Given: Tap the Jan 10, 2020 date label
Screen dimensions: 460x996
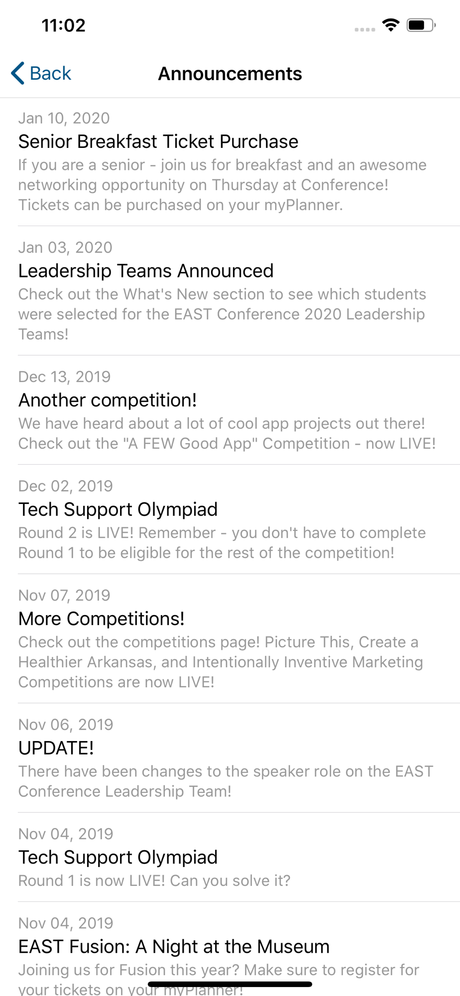Looking at the screenshot, I should (x=64, y=118).
